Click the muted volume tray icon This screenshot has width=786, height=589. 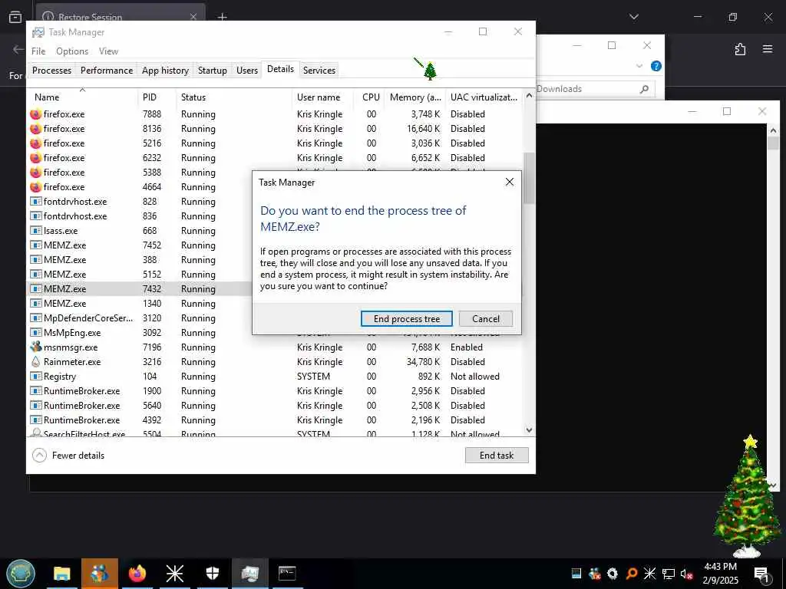[686, 574]
